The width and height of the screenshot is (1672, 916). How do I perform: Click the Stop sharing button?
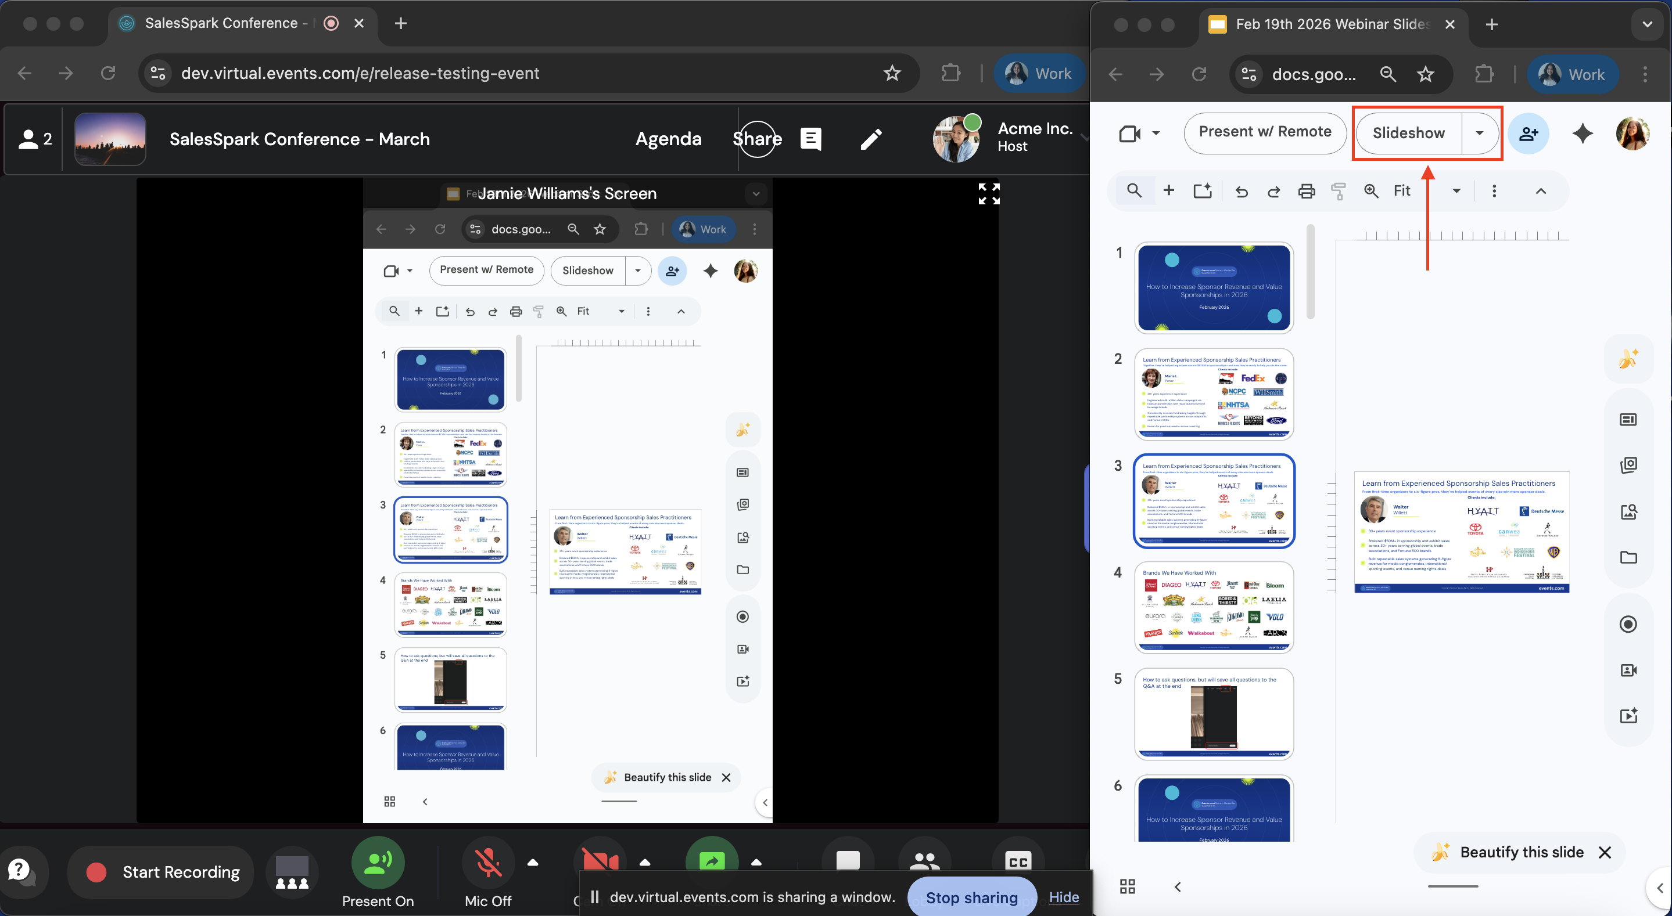coord(972,897)
